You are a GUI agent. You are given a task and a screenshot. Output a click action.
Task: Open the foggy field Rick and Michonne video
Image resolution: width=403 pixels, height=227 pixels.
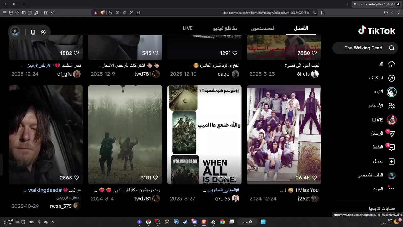pyautogui.click(x=125, y=135)
